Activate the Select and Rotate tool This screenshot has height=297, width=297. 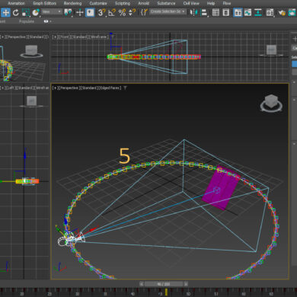pyautogui.click(x=16, y=12)
